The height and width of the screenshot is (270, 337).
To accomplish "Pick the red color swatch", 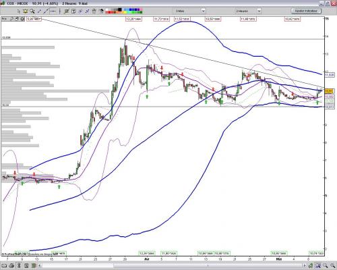I will coord(109,12).
